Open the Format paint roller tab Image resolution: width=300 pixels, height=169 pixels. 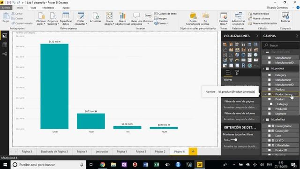(x=237, y=72)
